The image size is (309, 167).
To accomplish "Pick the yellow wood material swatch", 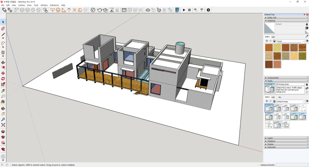I will [277, 48].
